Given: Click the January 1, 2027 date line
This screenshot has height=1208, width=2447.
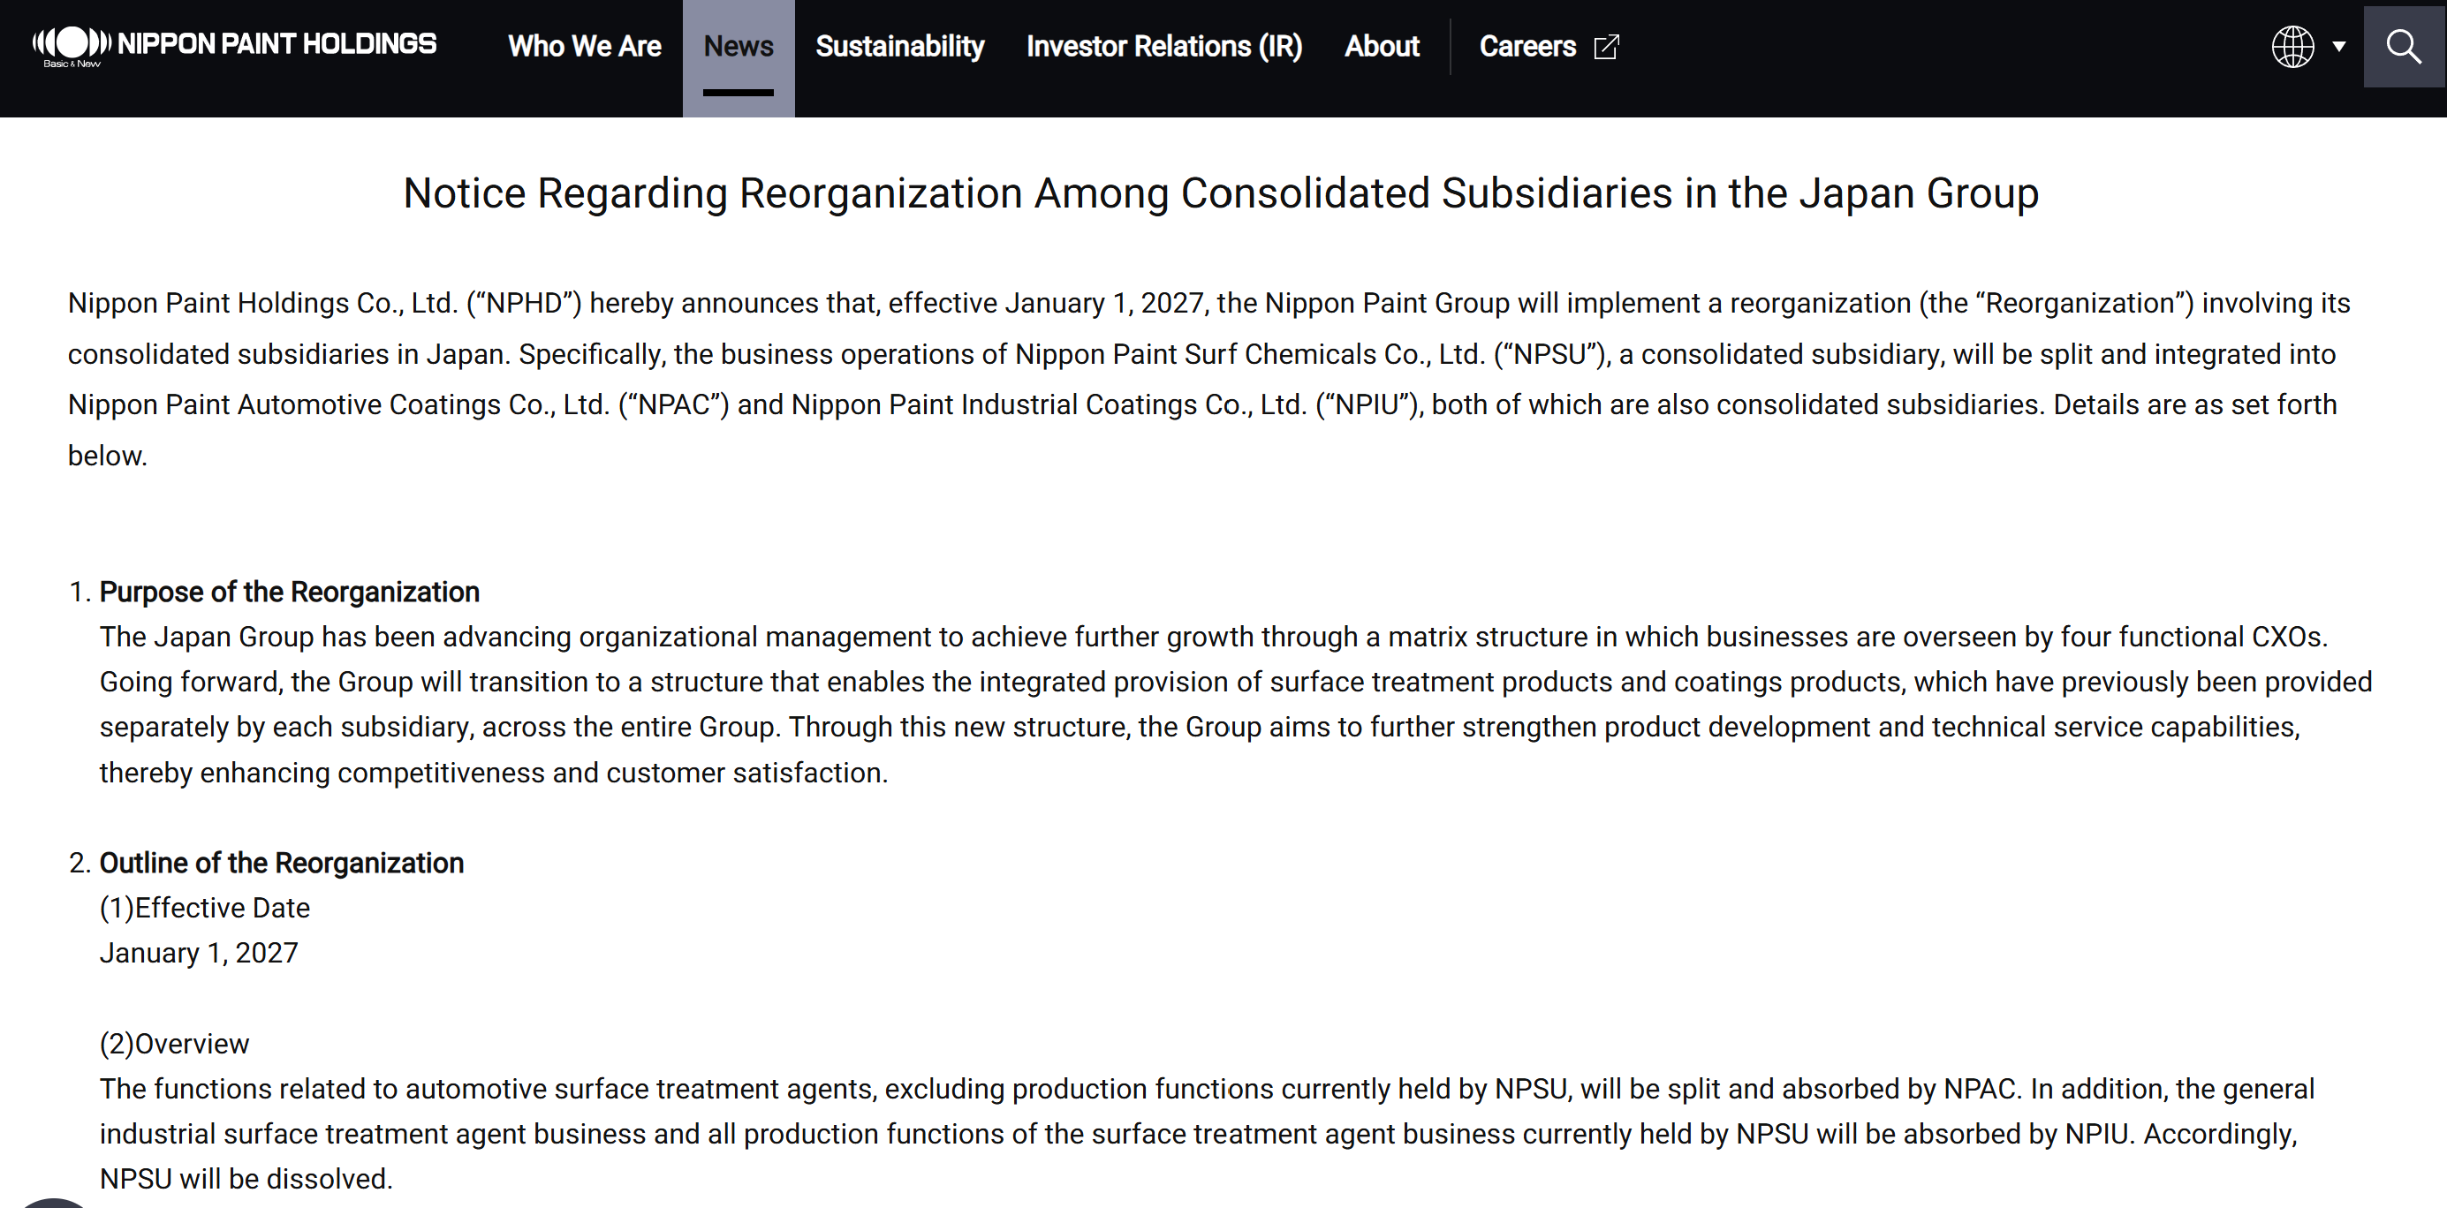Looking at the screenshot, I should [x=199, y=953].
